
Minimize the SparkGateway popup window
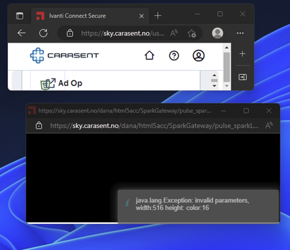tap(223, 111)
